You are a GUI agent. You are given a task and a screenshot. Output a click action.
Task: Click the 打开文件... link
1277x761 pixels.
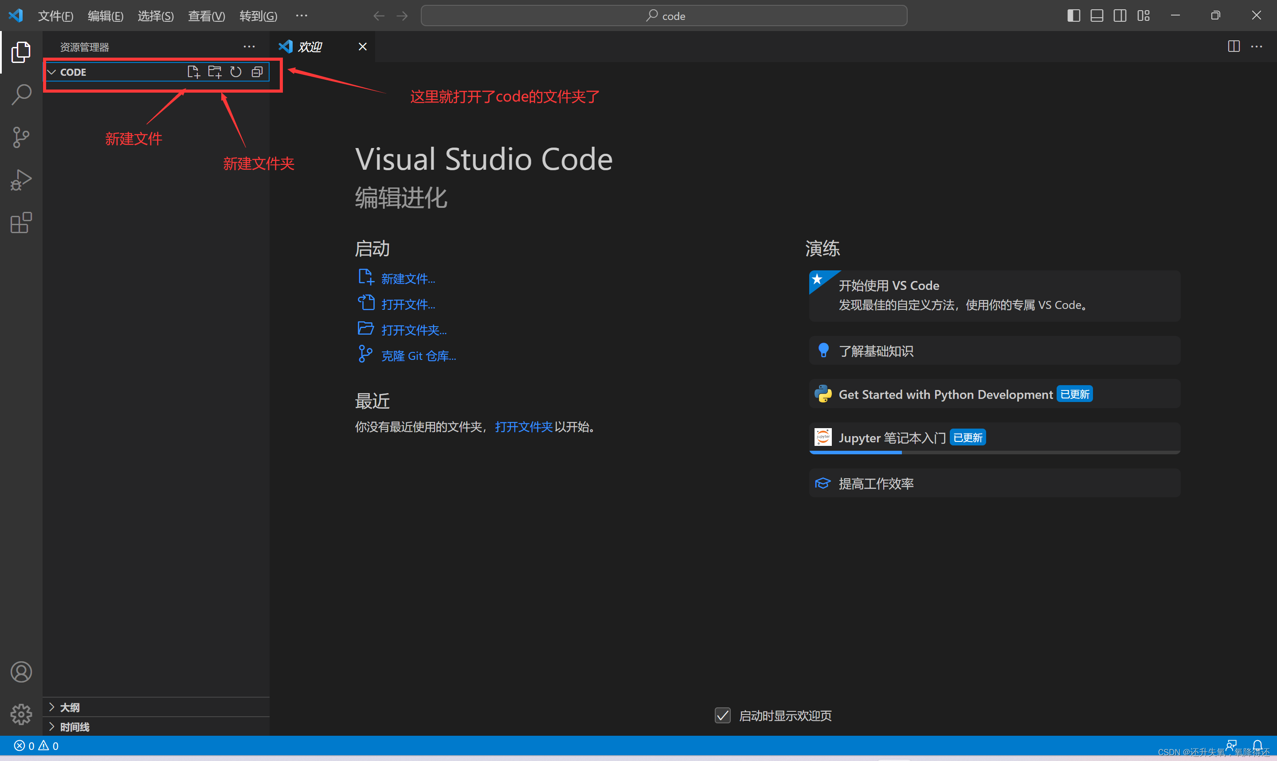coord(408,304)
